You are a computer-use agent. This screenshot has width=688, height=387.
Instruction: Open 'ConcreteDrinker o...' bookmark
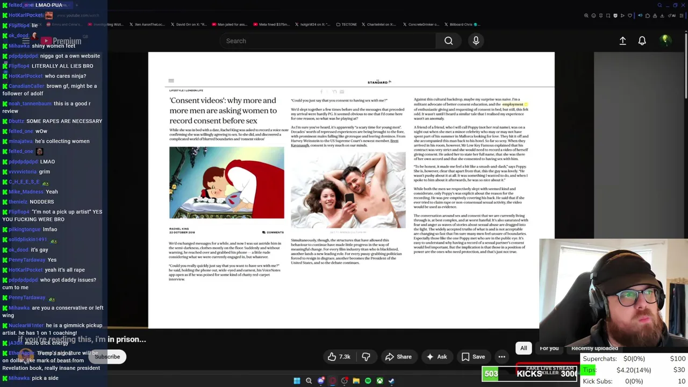(x=421, y=24)
